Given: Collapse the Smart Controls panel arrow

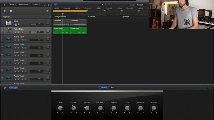Looking at the screenshot, I should click(x=209, y=88).
